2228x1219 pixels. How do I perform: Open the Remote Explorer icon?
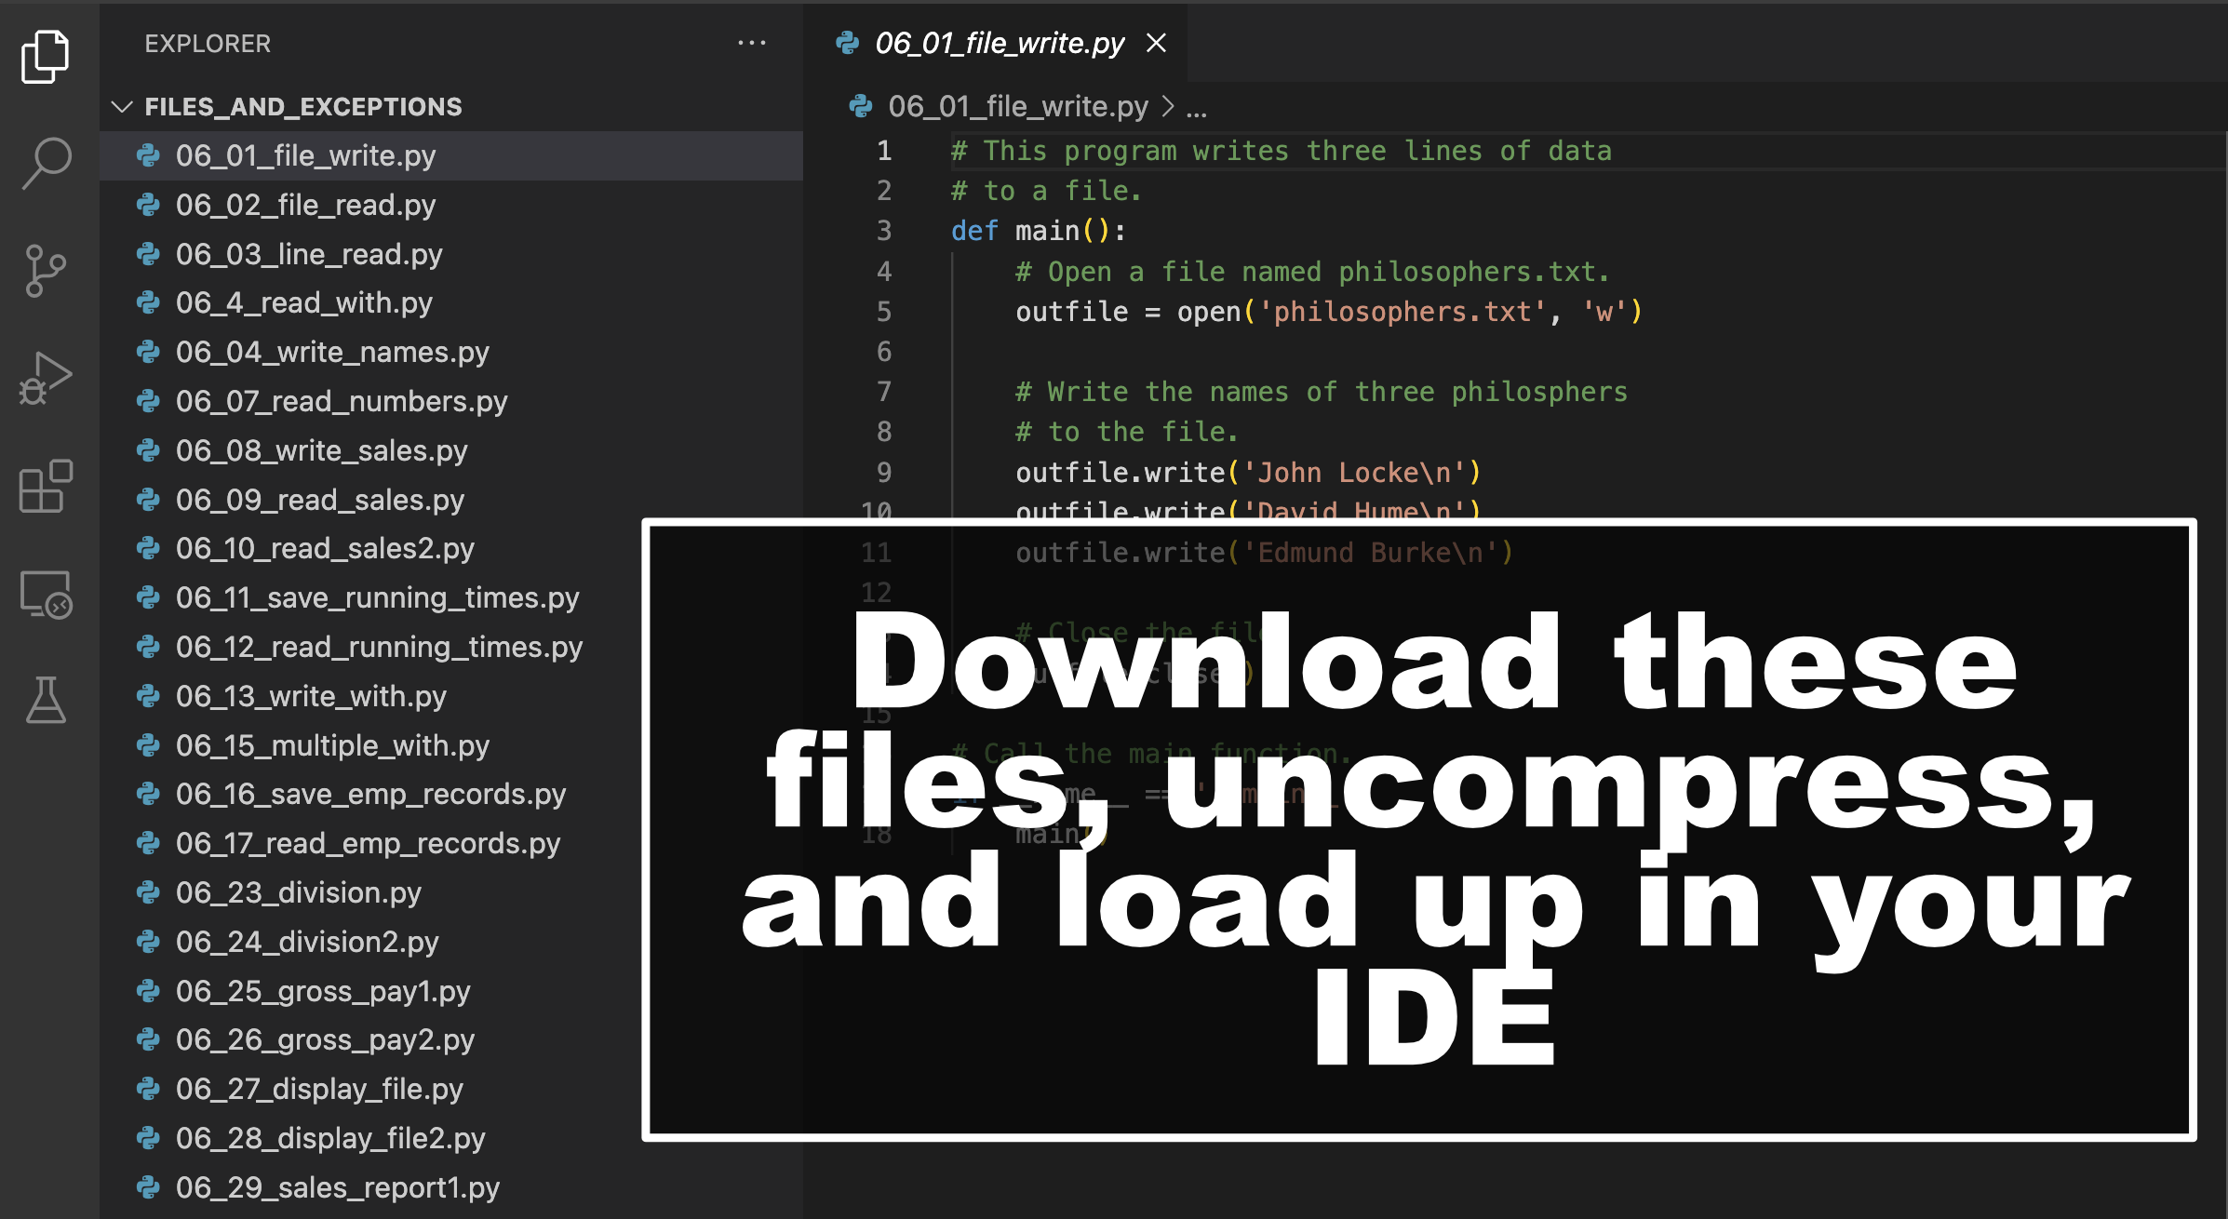pos(45,594)
